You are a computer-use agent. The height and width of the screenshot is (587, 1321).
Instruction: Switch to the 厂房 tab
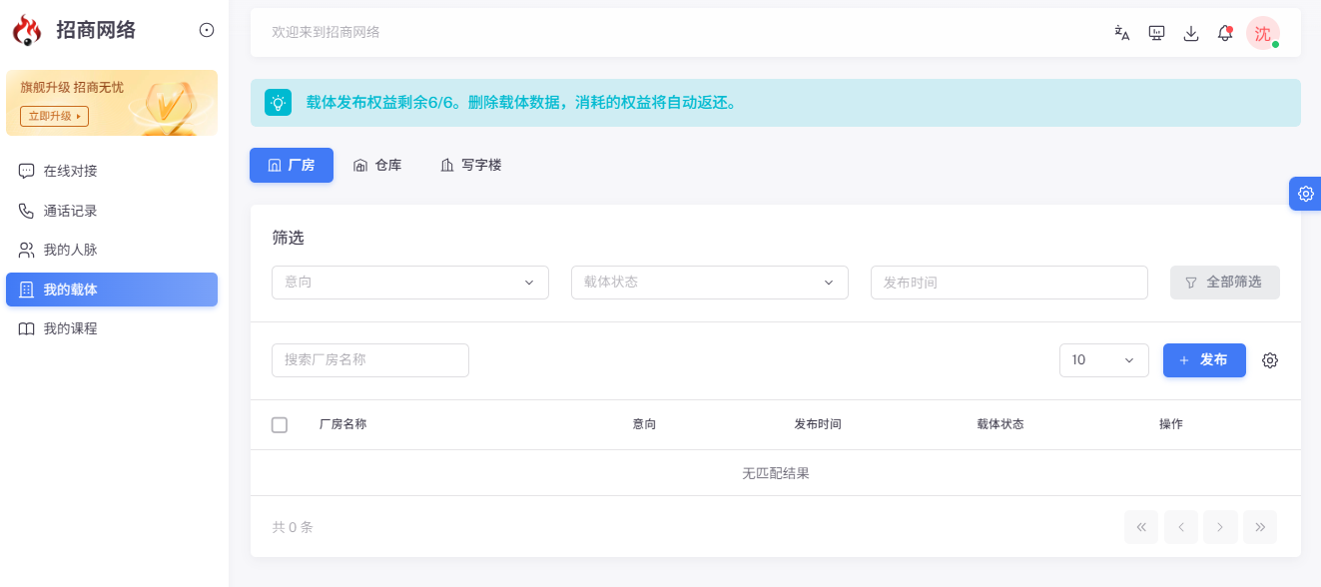point(292,166)
